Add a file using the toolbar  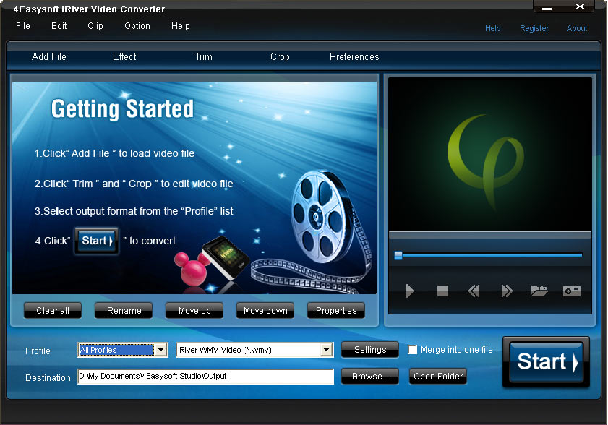[x=49, y=56]
